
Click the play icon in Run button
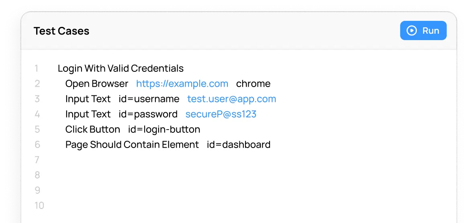point(412,31)
